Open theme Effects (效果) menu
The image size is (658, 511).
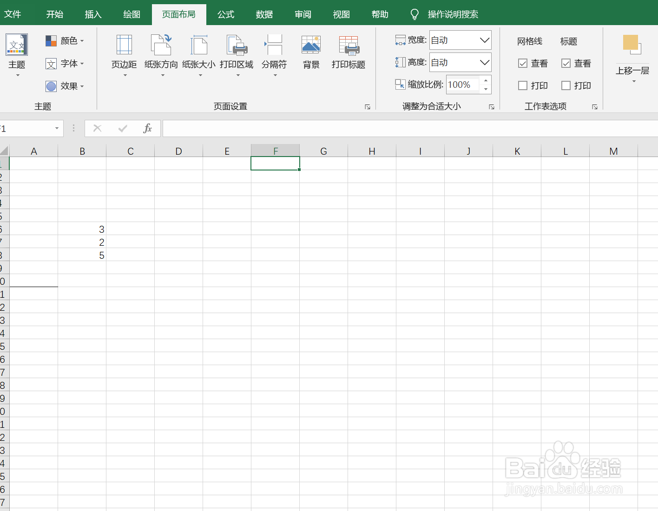65,86
